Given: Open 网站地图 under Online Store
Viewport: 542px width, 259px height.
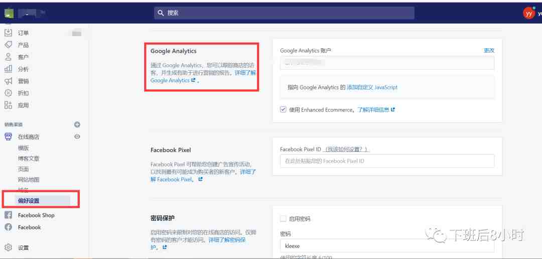Looking at the screenshot, I should click(x=29, y=180).
